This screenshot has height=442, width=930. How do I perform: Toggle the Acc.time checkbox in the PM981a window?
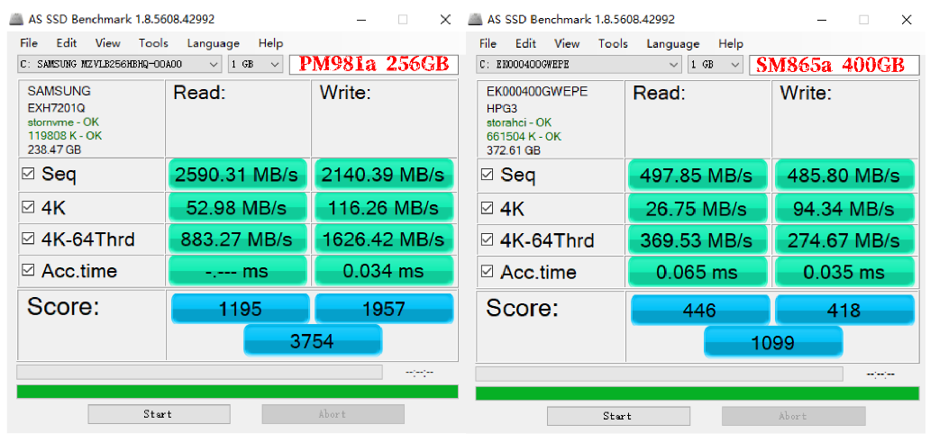[27, 271]
